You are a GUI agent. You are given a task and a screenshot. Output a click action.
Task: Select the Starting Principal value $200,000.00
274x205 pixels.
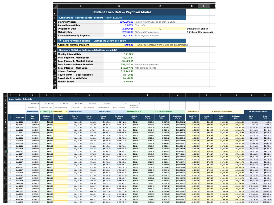(119, 22)
